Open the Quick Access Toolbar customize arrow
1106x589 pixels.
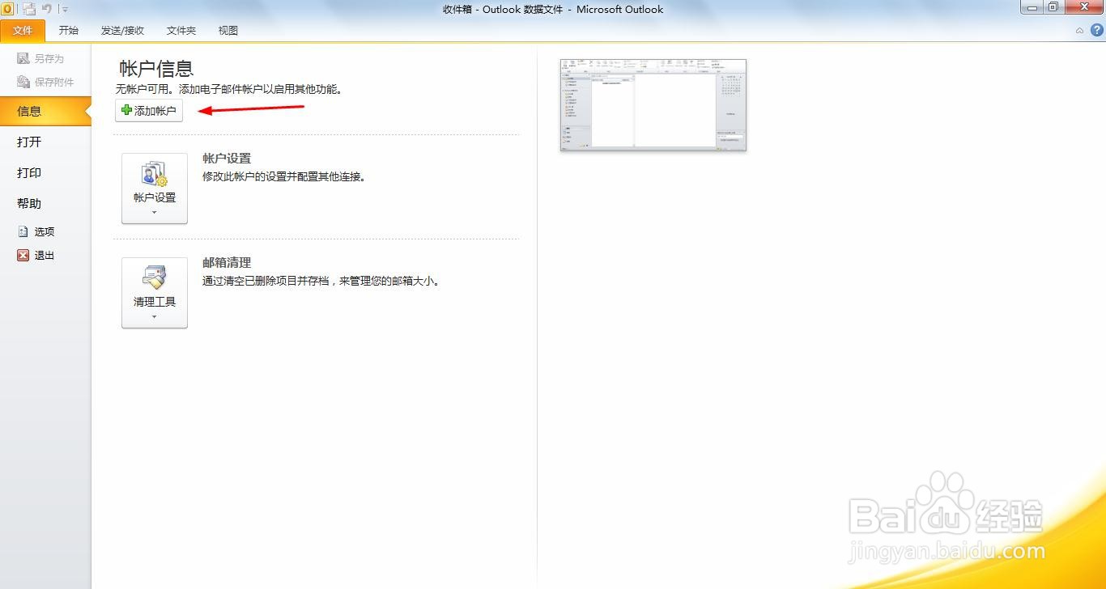[x=65, y=10]
